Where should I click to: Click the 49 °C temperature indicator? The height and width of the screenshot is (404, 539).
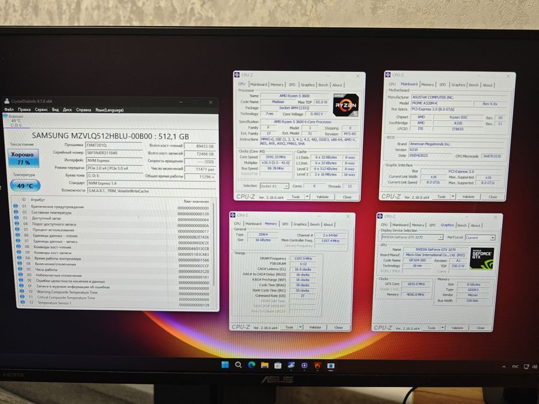tap(25, 185)
